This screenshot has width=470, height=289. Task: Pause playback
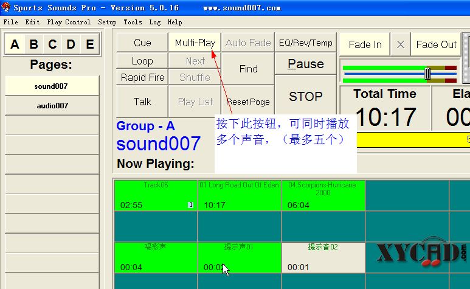pyautogui.click(x=305, y=63)
